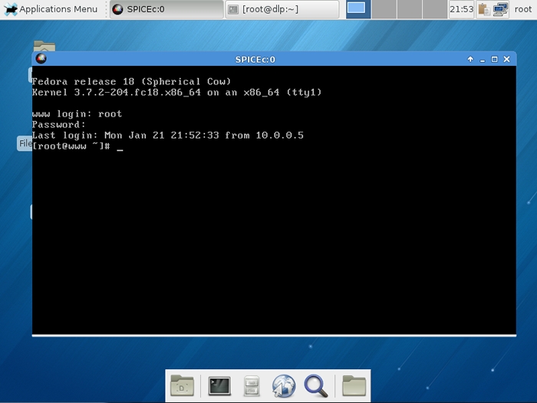Open application finder magnifier in dock
The width and height of the screenshot is (537, 403).
(x=316, y=386)
